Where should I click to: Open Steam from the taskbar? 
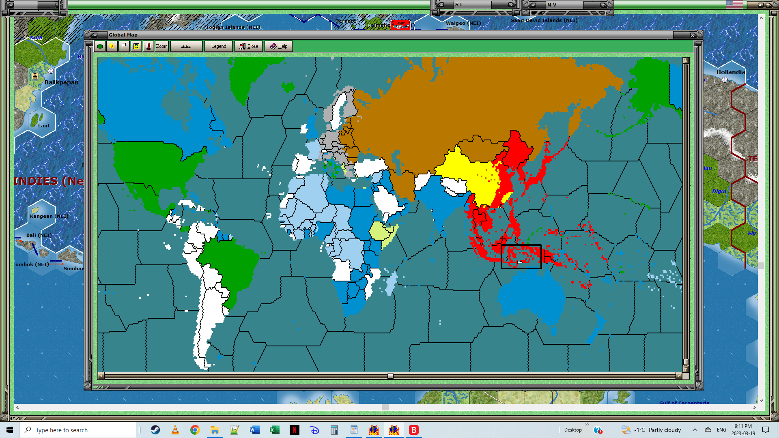coord(155,430)
